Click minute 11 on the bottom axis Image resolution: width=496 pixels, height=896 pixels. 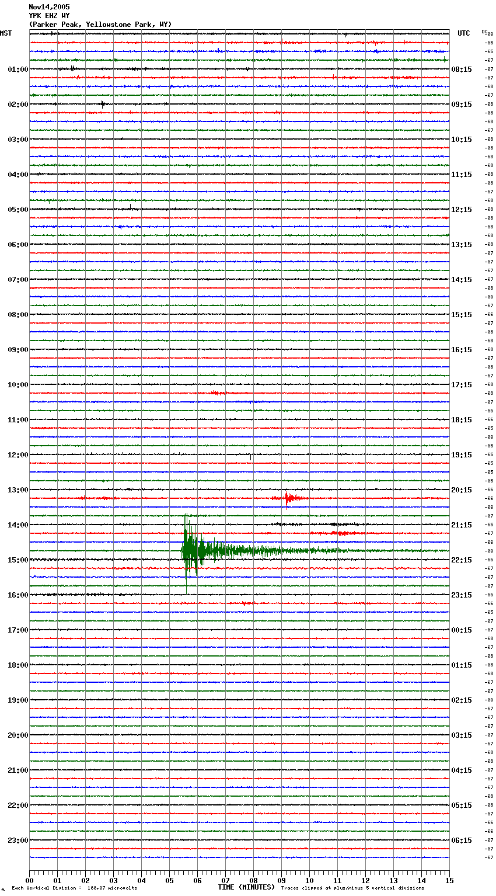coord(337,880)
